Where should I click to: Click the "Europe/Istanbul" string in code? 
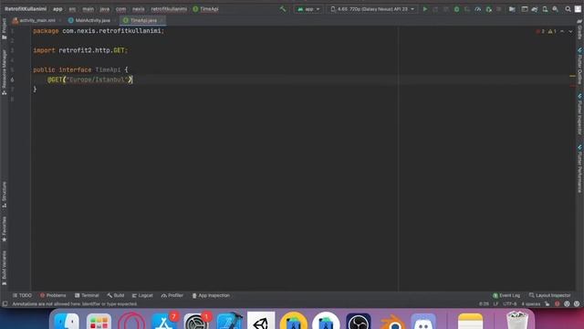tap(98, 80)
